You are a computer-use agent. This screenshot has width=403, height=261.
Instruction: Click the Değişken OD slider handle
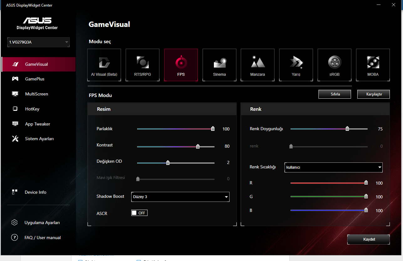[x=168, y=163]
